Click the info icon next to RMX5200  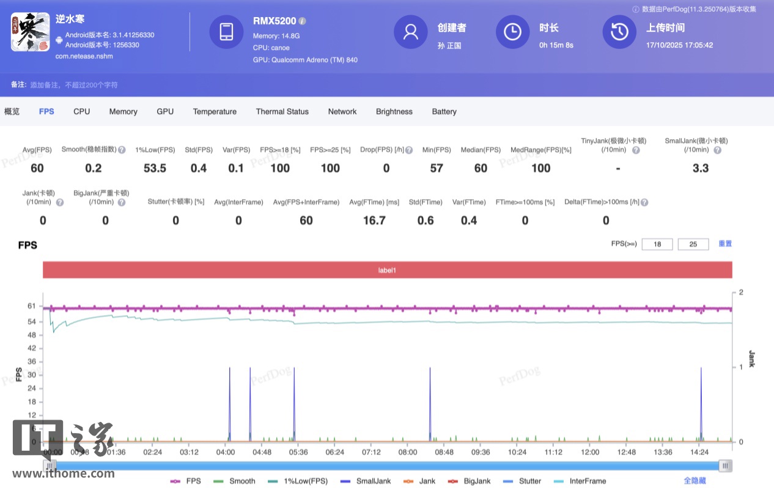[303, 21]
